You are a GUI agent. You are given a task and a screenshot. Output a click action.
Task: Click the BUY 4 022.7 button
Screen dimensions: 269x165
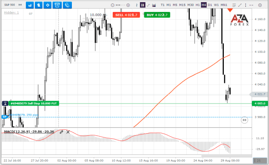coord(157,15)
